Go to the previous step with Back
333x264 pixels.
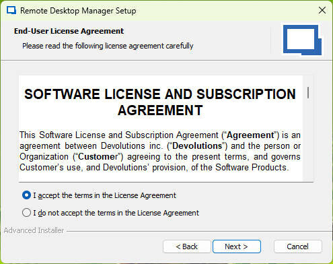[187, 246]
